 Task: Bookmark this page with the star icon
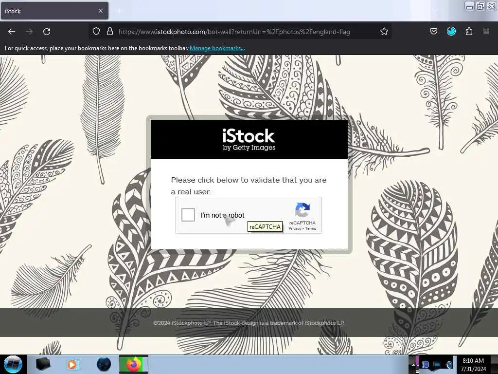pos(384,32)
